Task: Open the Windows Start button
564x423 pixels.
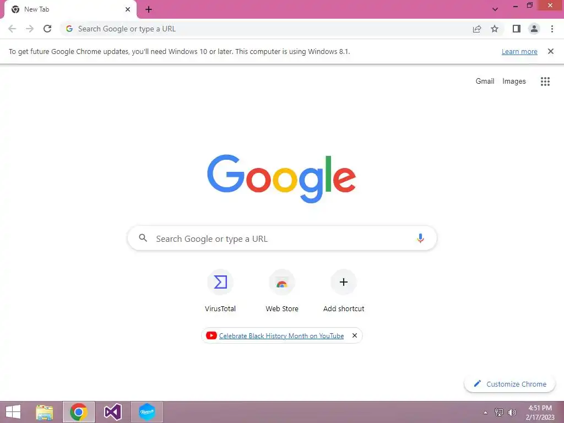Action: pyautogui.click(x=13, y=412)
